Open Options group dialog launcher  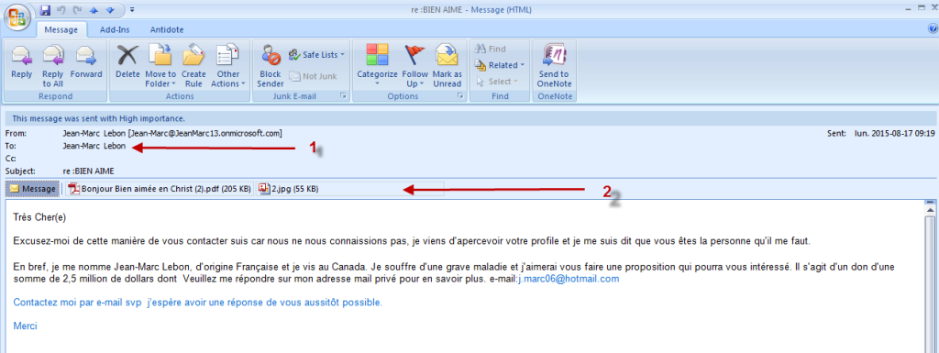point(460,95)
